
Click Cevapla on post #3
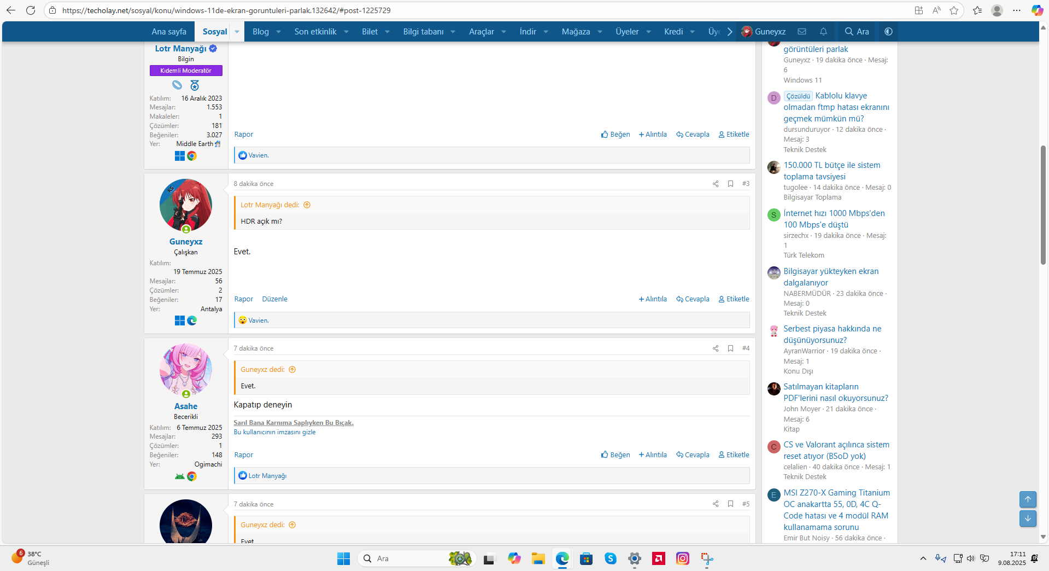coord(693,299)
